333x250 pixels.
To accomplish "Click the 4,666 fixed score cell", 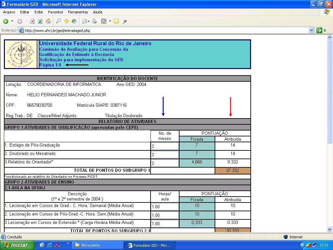I will [x=197, y=163].
